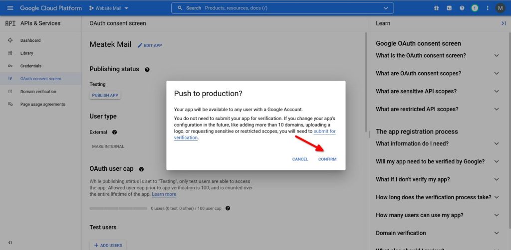Open the account avatar M
Viewport: 511px width, 250px height.
coord(500,8)
